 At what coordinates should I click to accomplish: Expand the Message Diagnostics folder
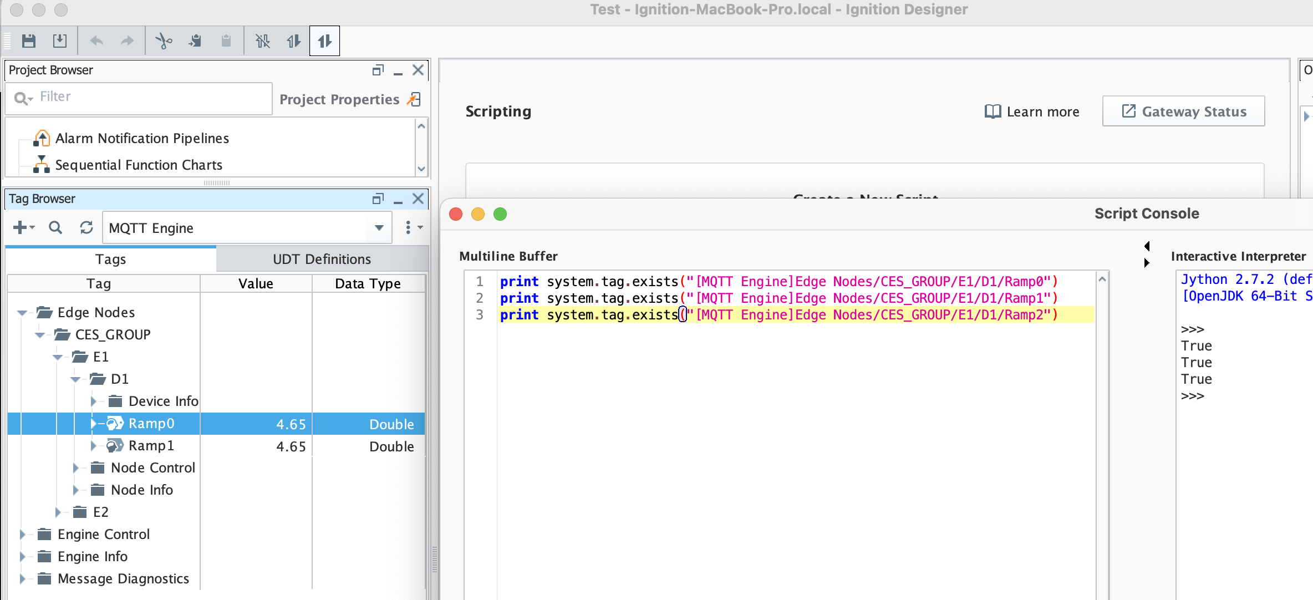[x=22, y=579]
